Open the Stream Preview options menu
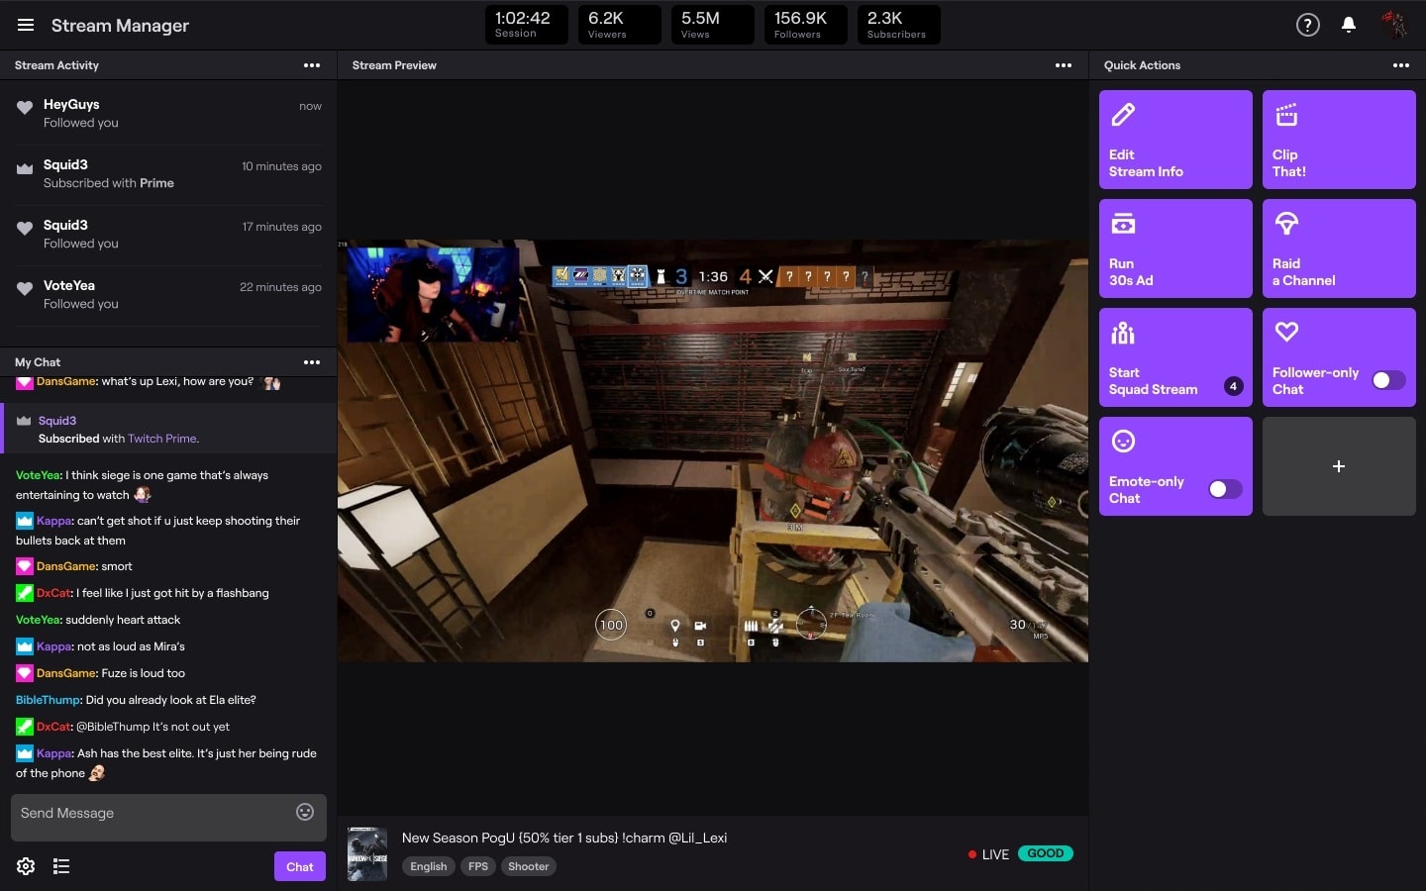1426x891 pixels. (1064, 65)
